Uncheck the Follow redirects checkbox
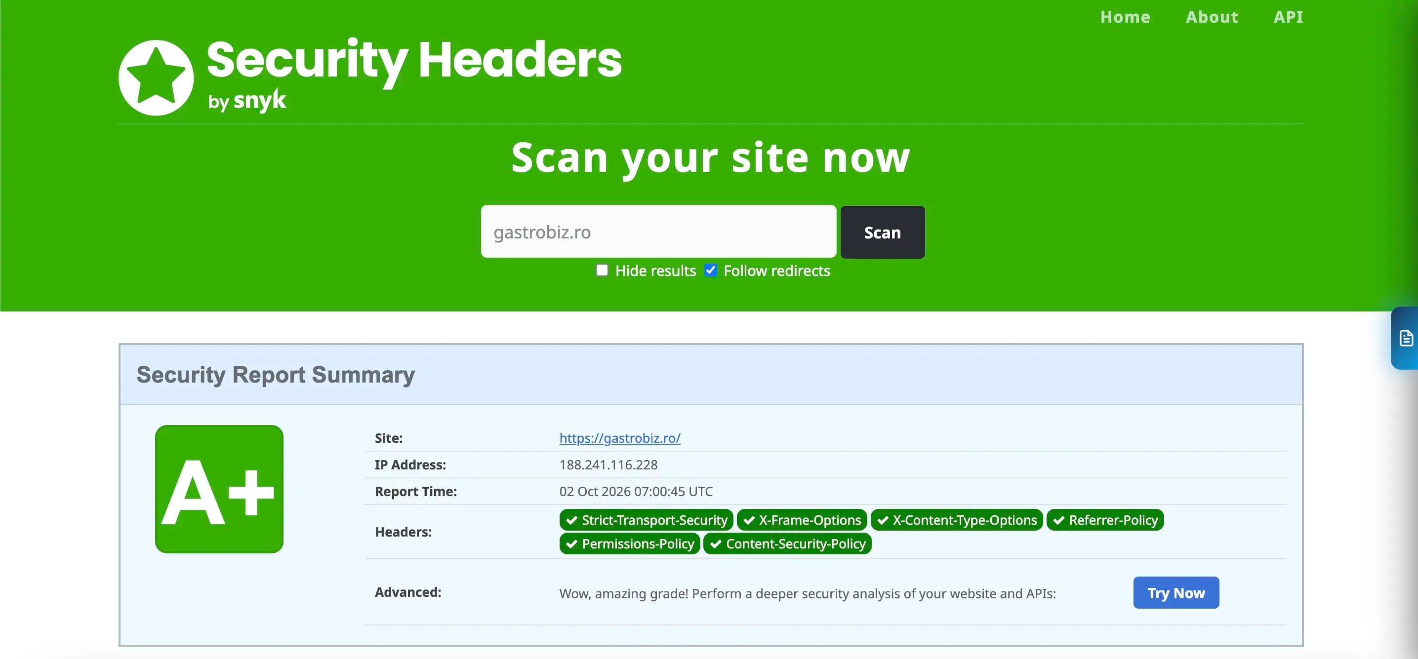Screen dimensions: 1418x659 711,270
